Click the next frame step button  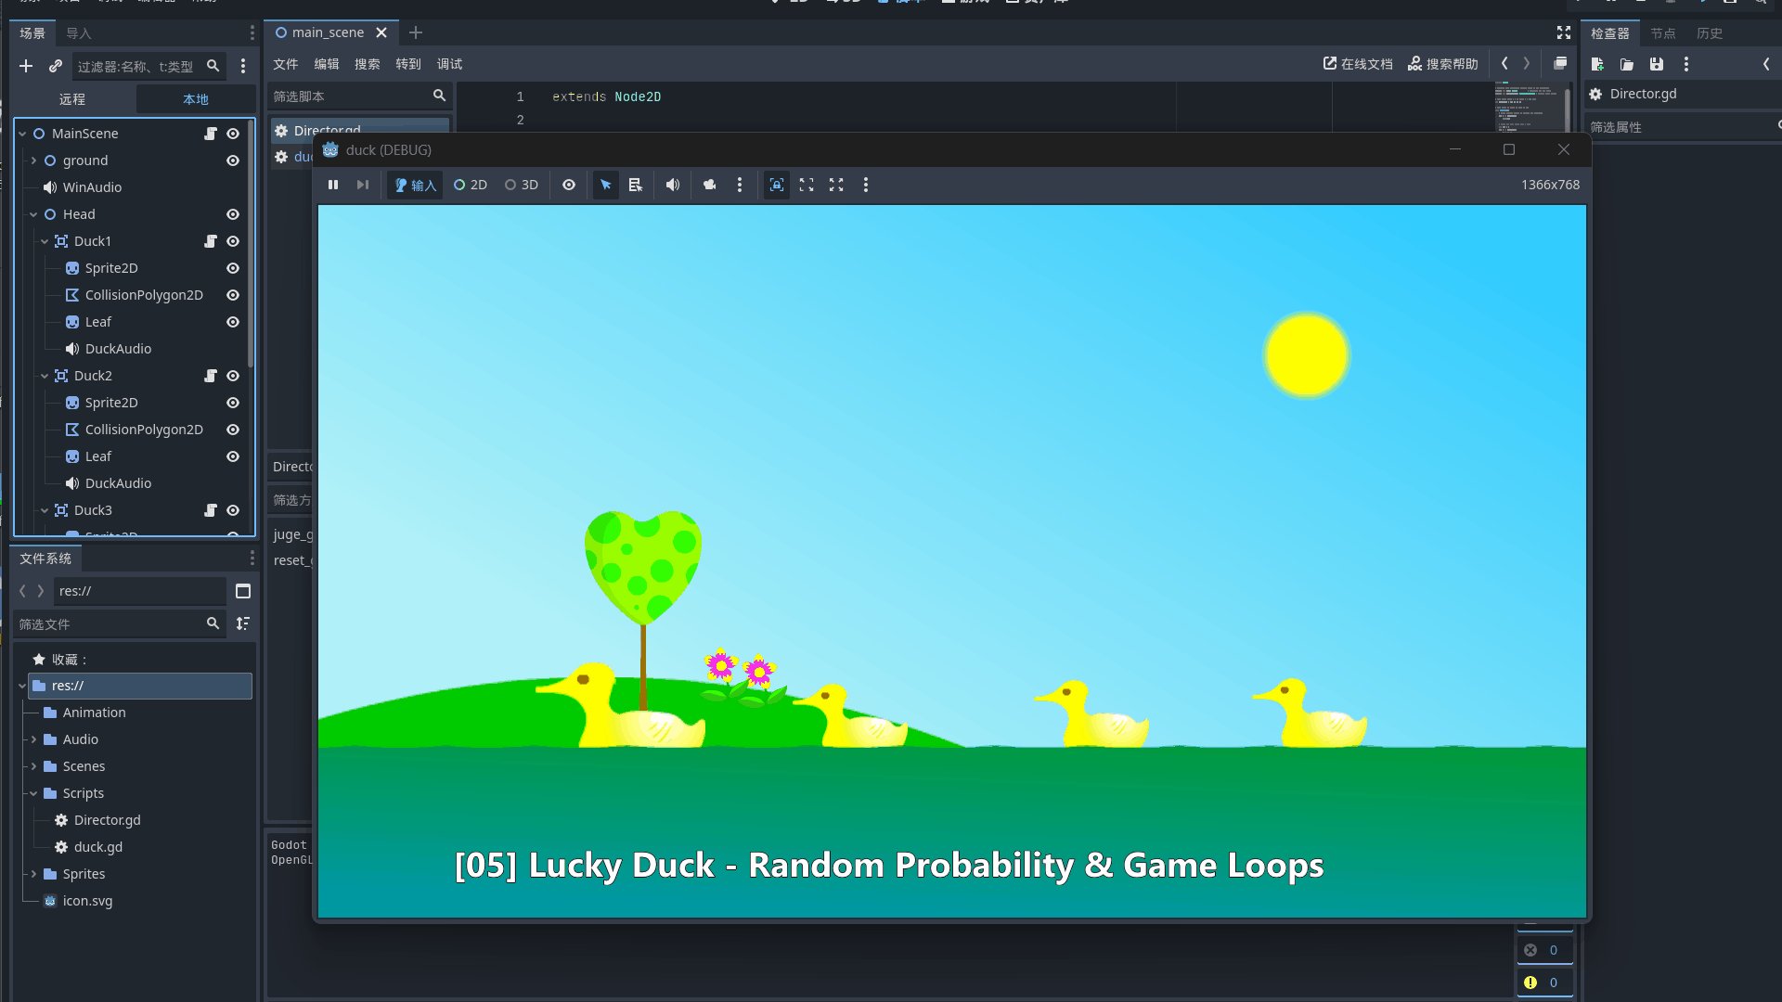click(363, 185)
